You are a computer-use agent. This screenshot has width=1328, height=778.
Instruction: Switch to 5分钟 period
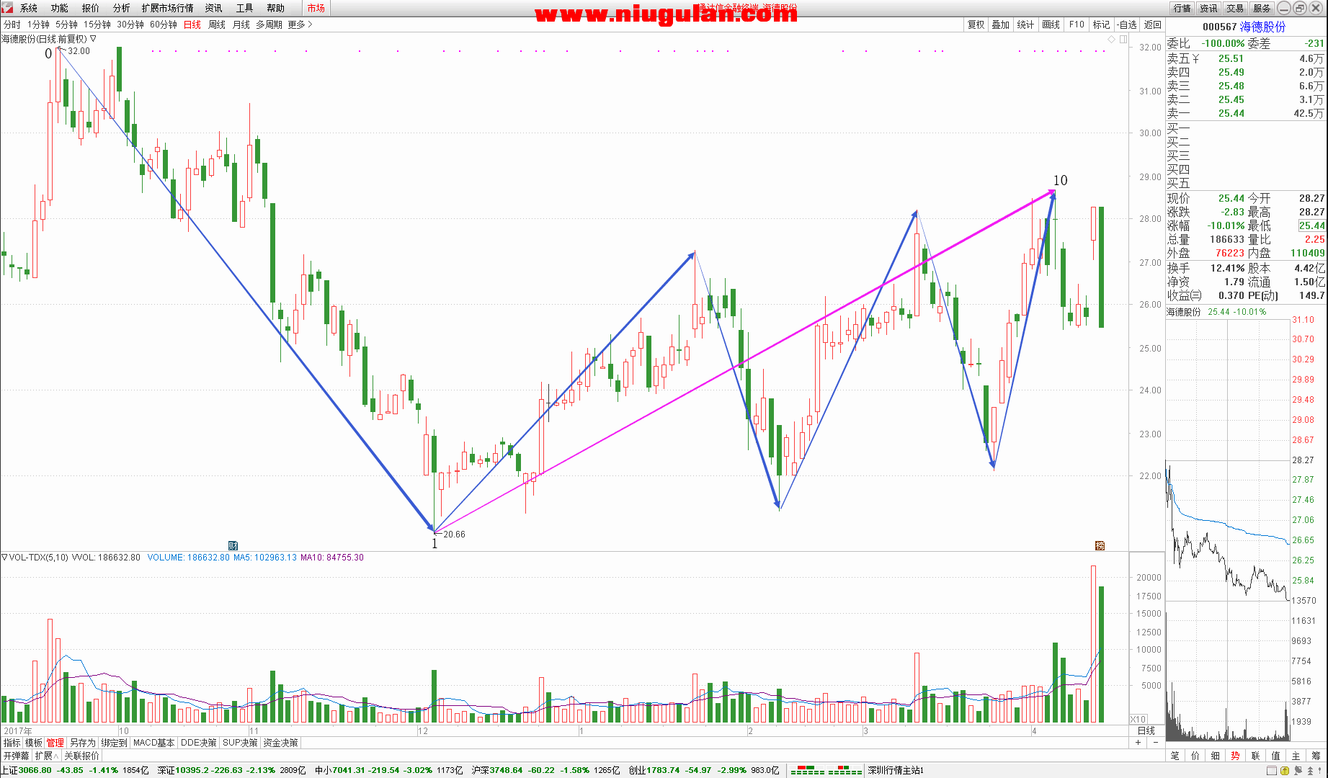[67, 24]
